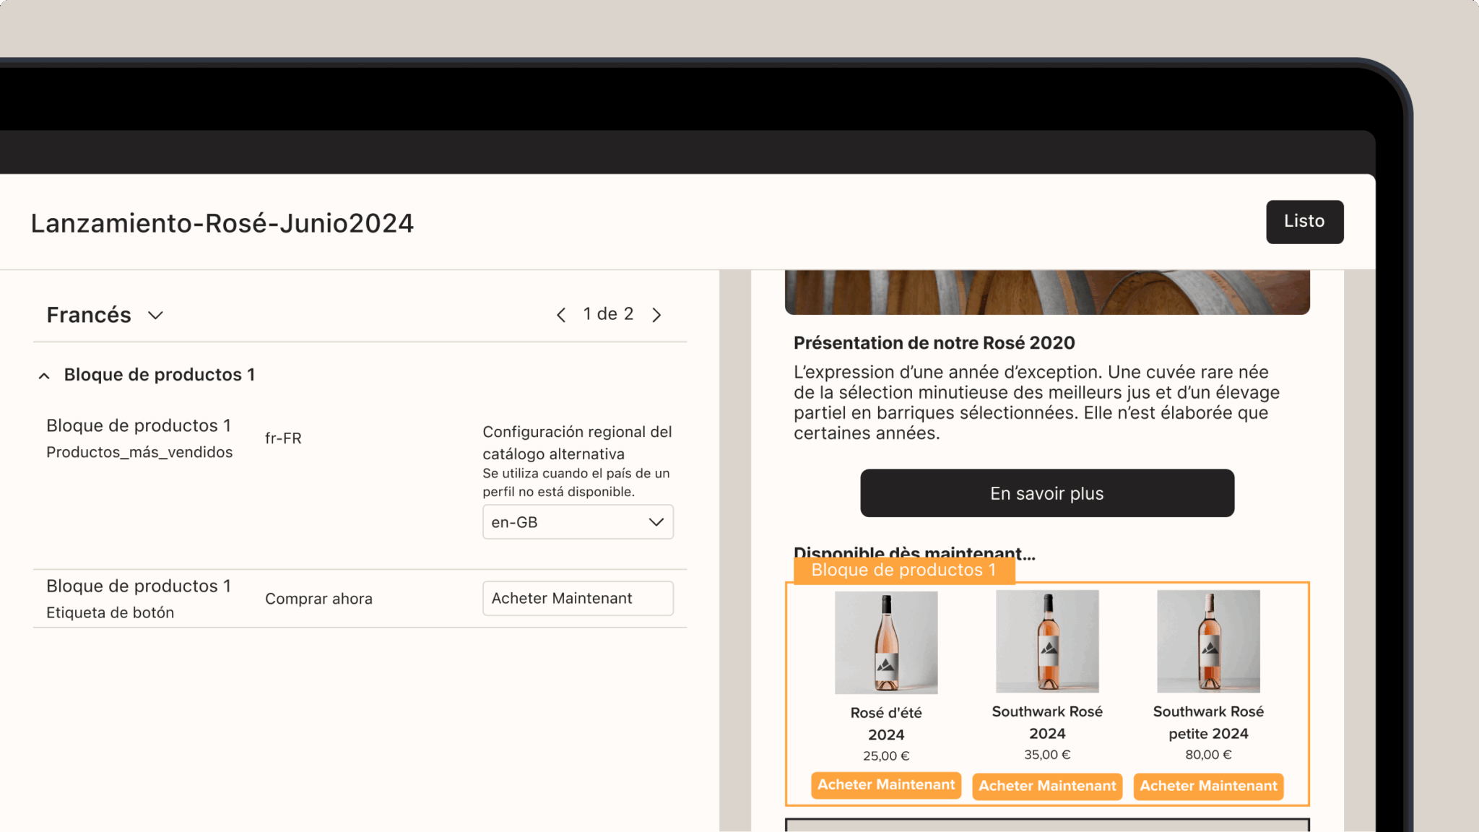Viewport: 1479px width, 832px height.
Task: Select the Productos_más_vendidos field label
Action: pos(139,451)
